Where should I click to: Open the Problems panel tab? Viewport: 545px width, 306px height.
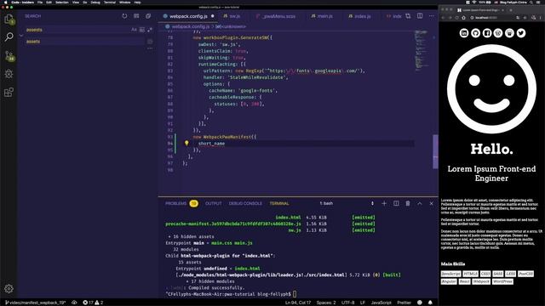coord(181,203)
